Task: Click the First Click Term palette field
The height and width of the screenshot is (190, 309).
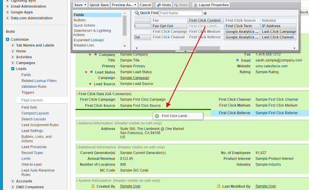Action: [x=242, y=26]
